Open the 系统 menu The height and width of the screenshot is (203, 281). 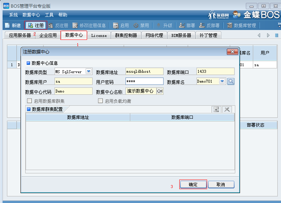14,15
